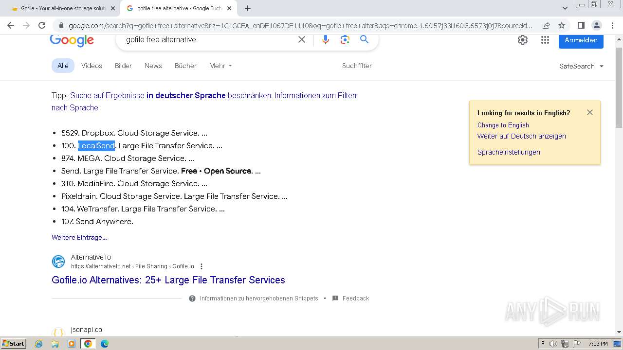
Task: Open Spracheinstellungen link
Action: point(509,152)
